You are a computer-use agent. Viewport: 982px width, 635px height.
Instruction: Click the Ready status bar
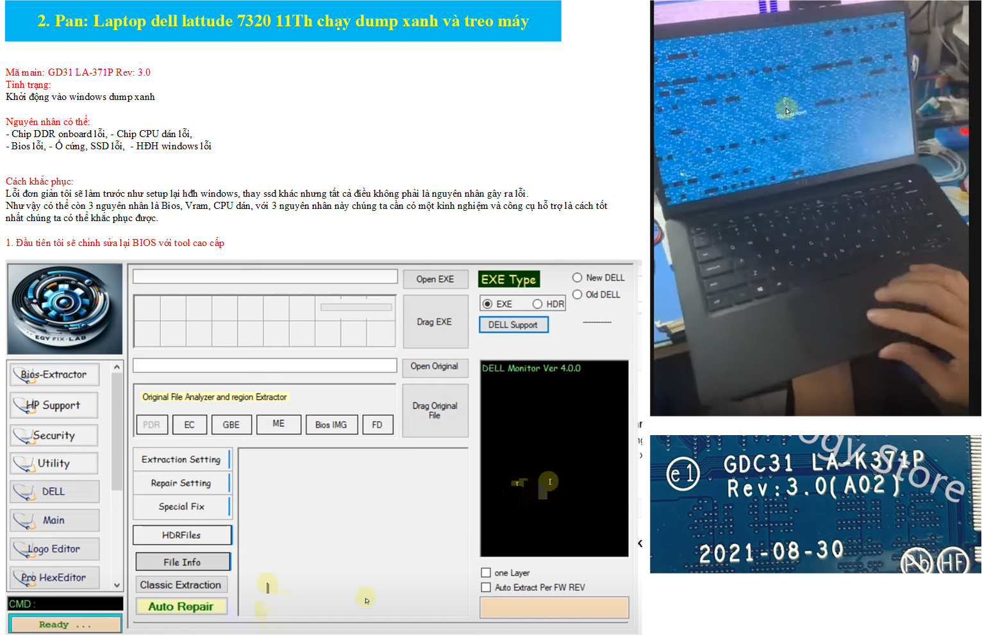(65, 624)
